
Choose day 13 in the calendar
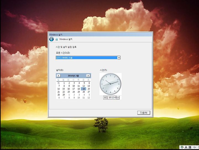(x=89, y=86)
